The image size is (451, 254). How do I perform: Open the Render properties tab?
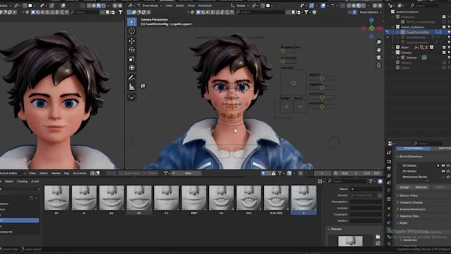pos(389,161)
